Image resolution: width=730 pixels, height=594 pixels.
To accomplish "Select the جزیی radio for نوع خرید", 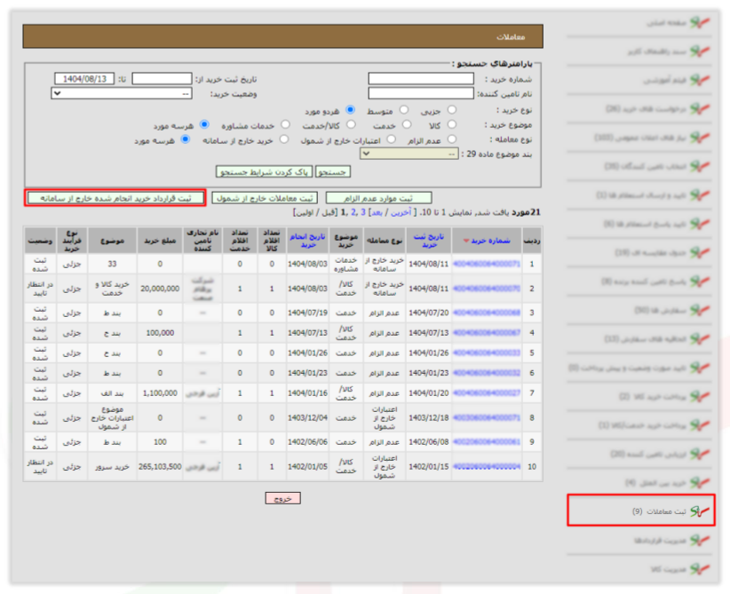I will point(452,110).
